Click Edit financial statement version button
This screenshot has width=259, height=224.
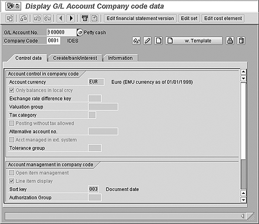(x=140, y=18)
